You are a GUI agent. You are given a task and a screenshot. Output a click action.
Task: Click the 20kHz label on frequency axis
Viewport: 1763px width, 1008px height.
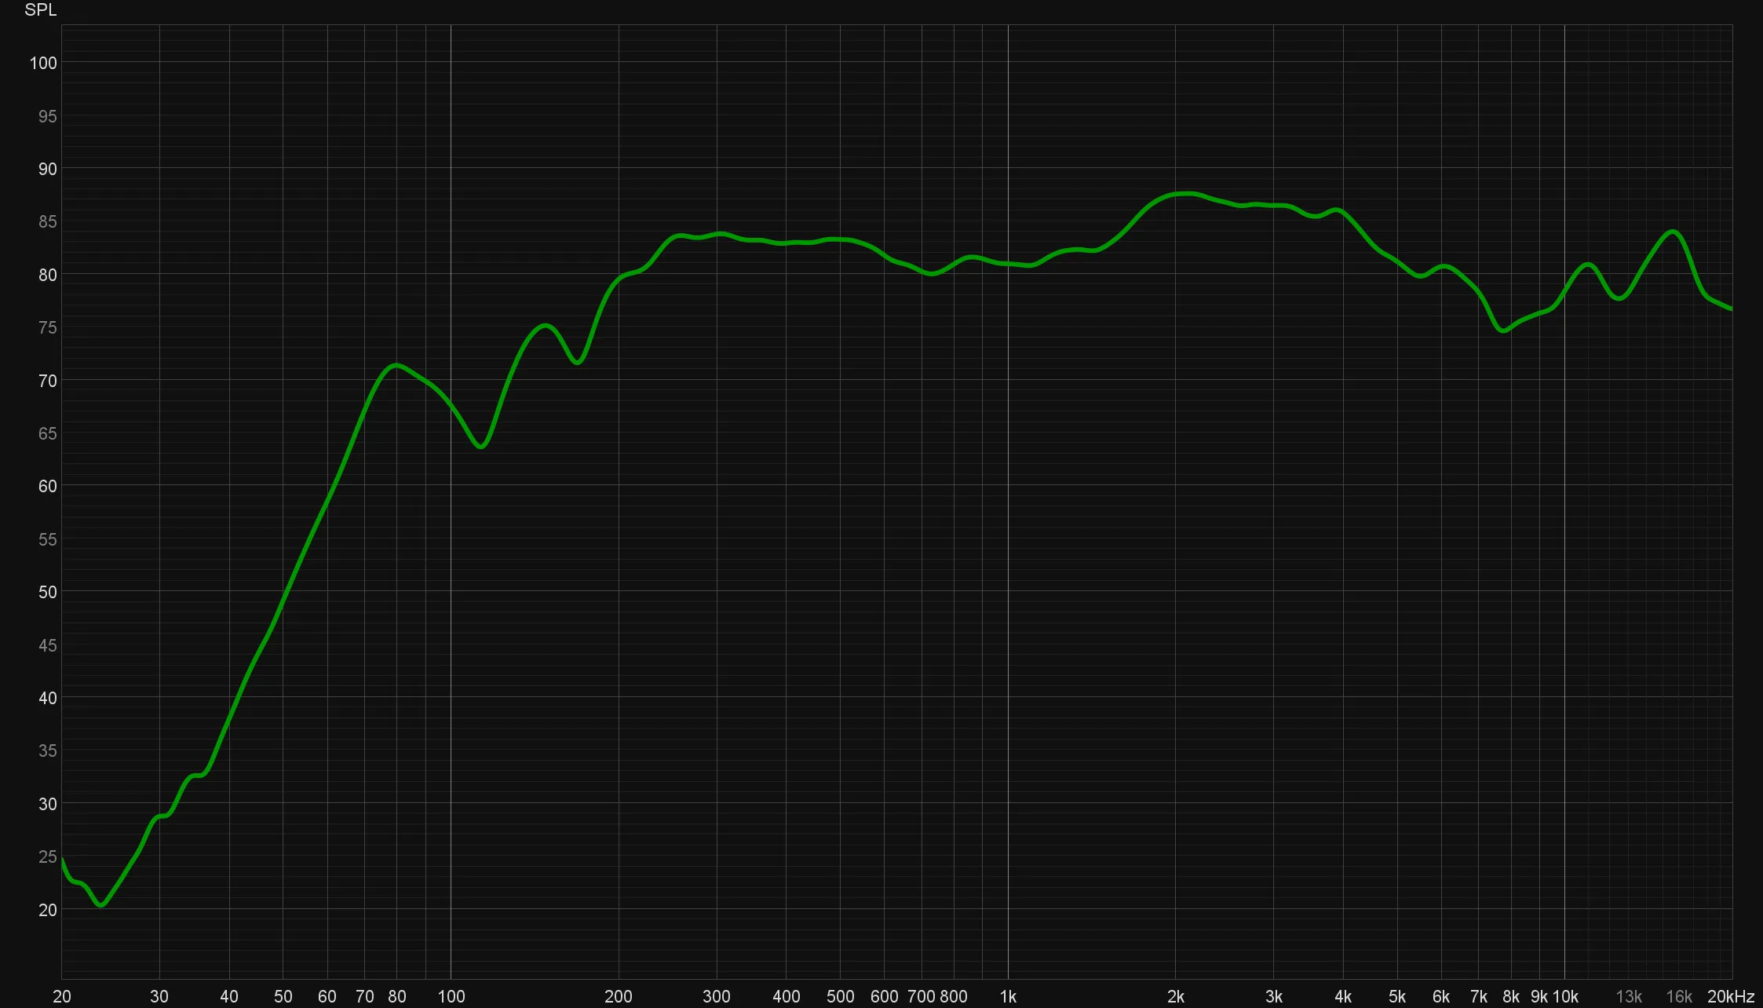point(1730,996)
